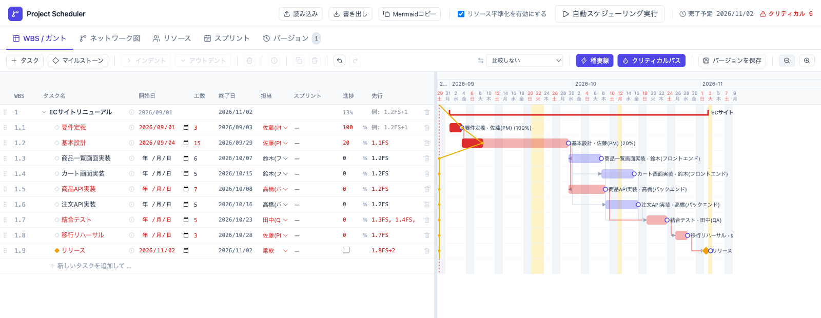Screen dimensions: 821x318
Task: Click the Mermaidコピー button
Action: [409, 14]
